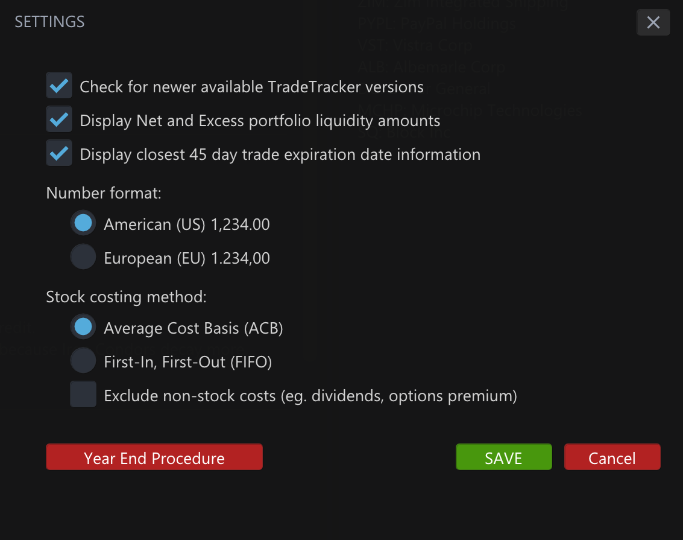Viewport: 683px width, 540px height.
Task: Toggle Display Net and Excess portfolio liquidity
Action: click(58, 119)
